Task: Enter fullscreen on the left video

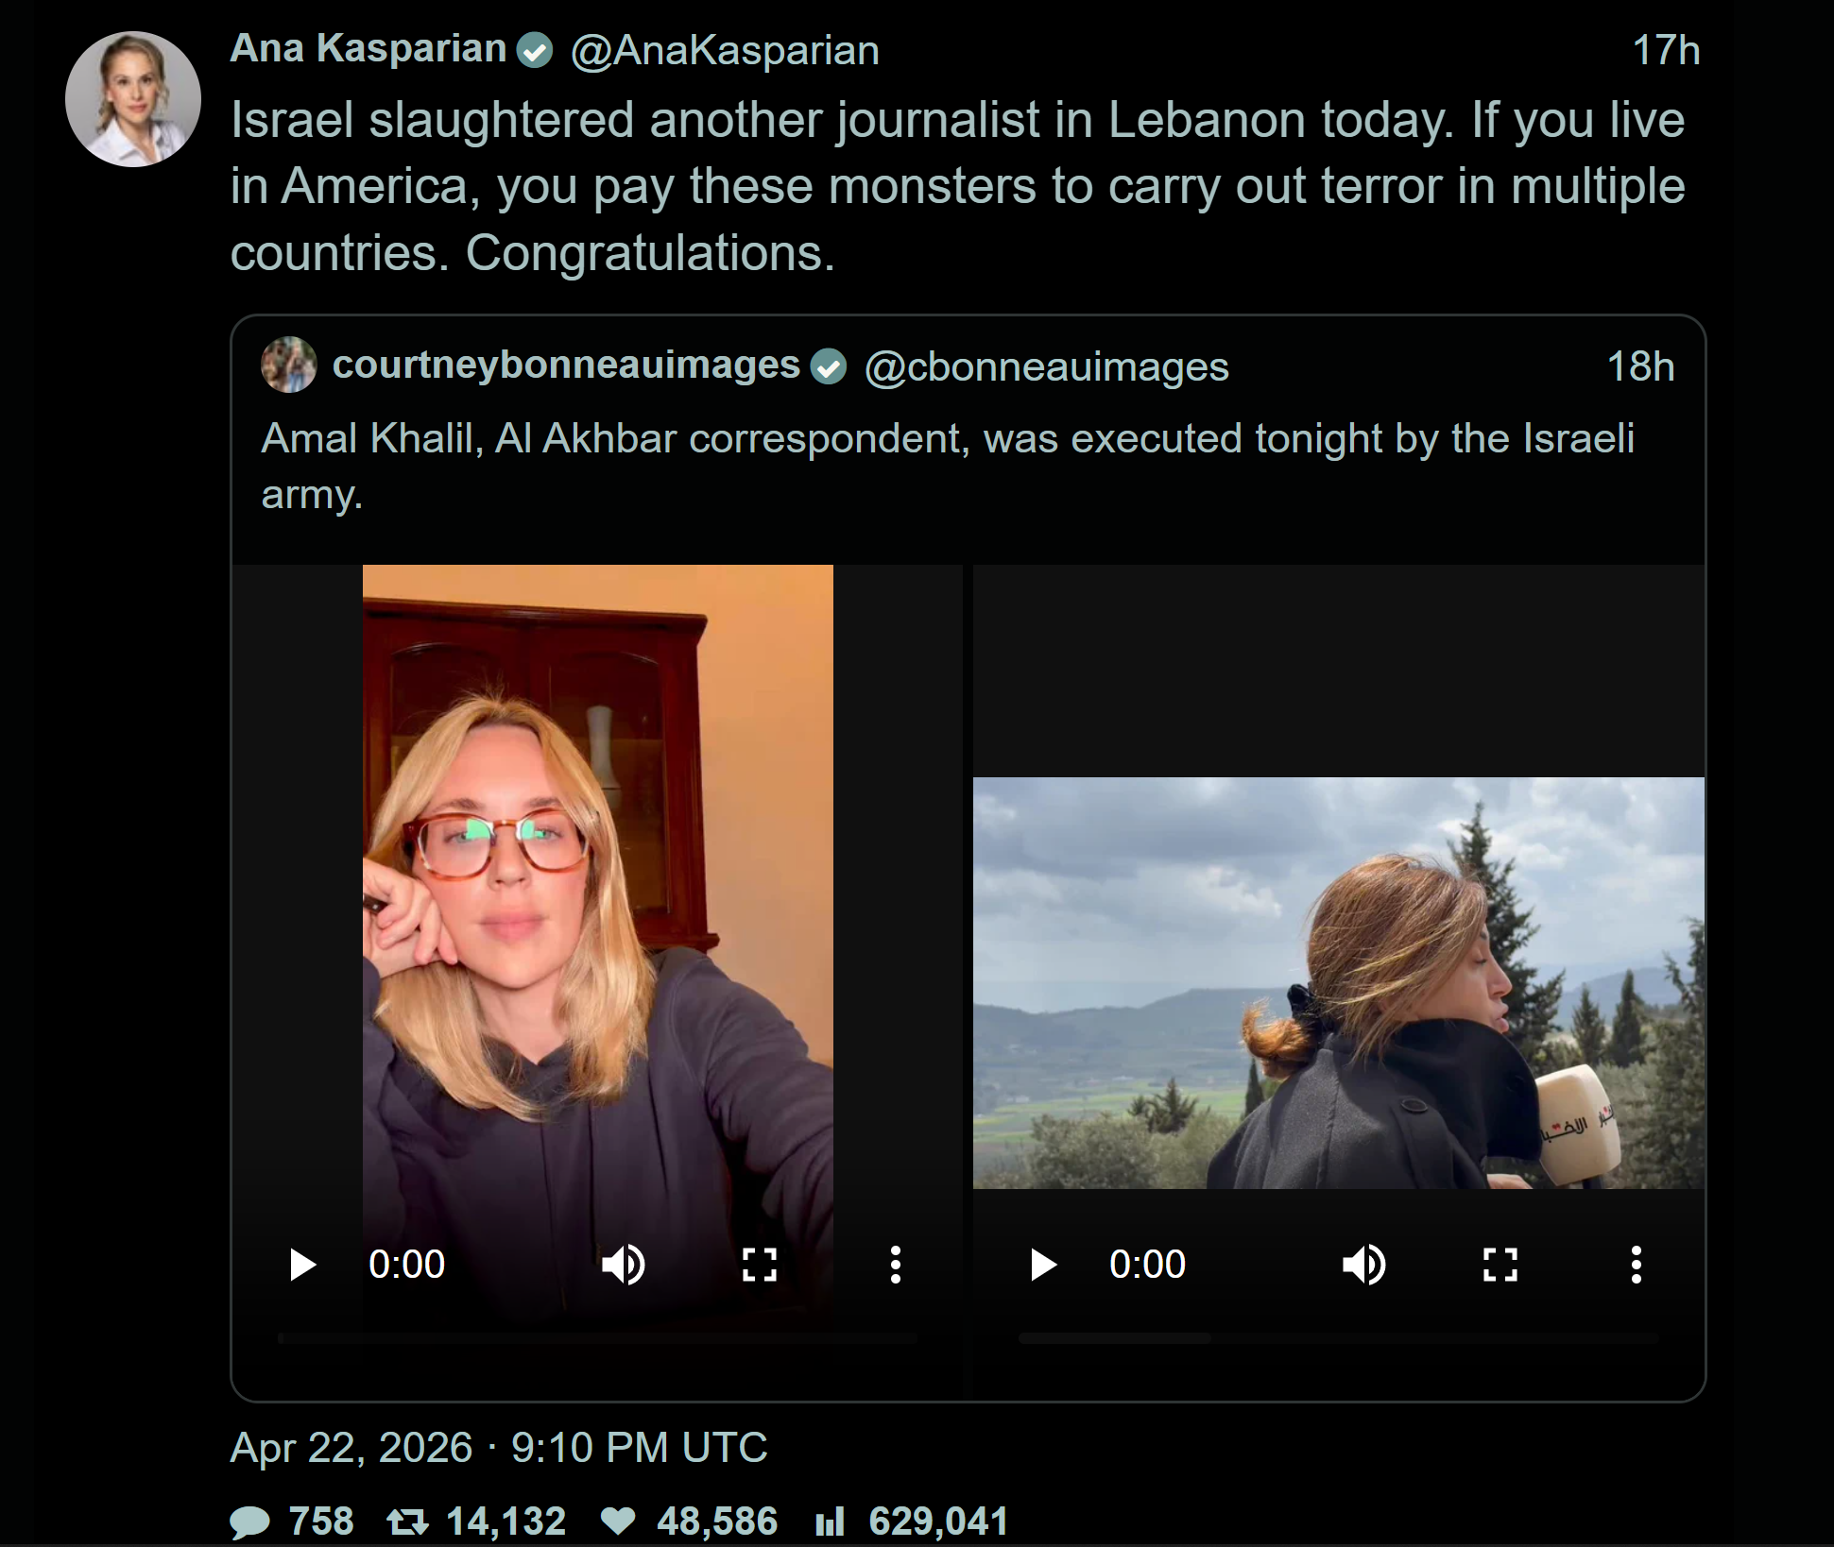Action: click(760, 1265)
